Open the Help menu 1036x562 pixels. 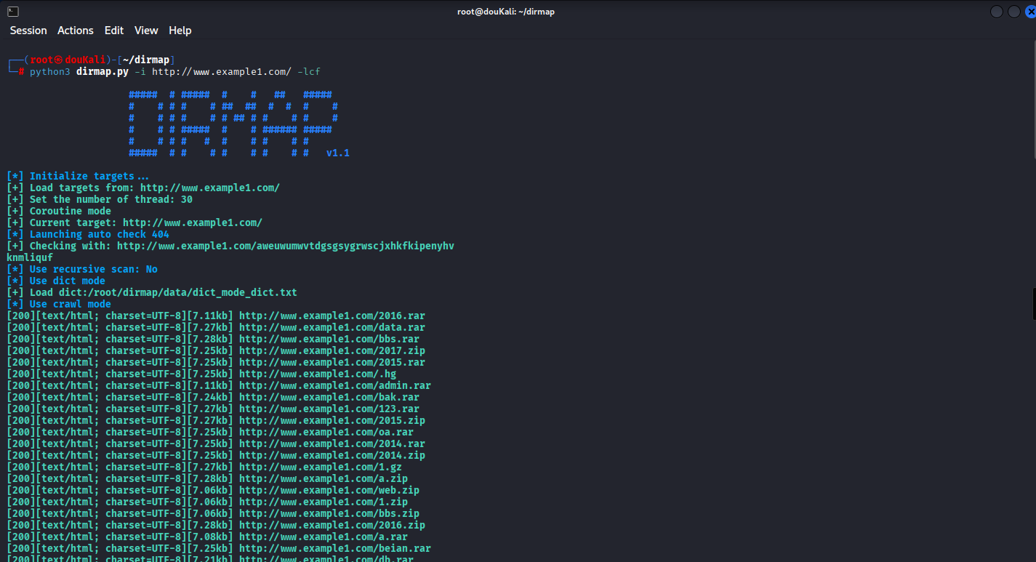180,31
